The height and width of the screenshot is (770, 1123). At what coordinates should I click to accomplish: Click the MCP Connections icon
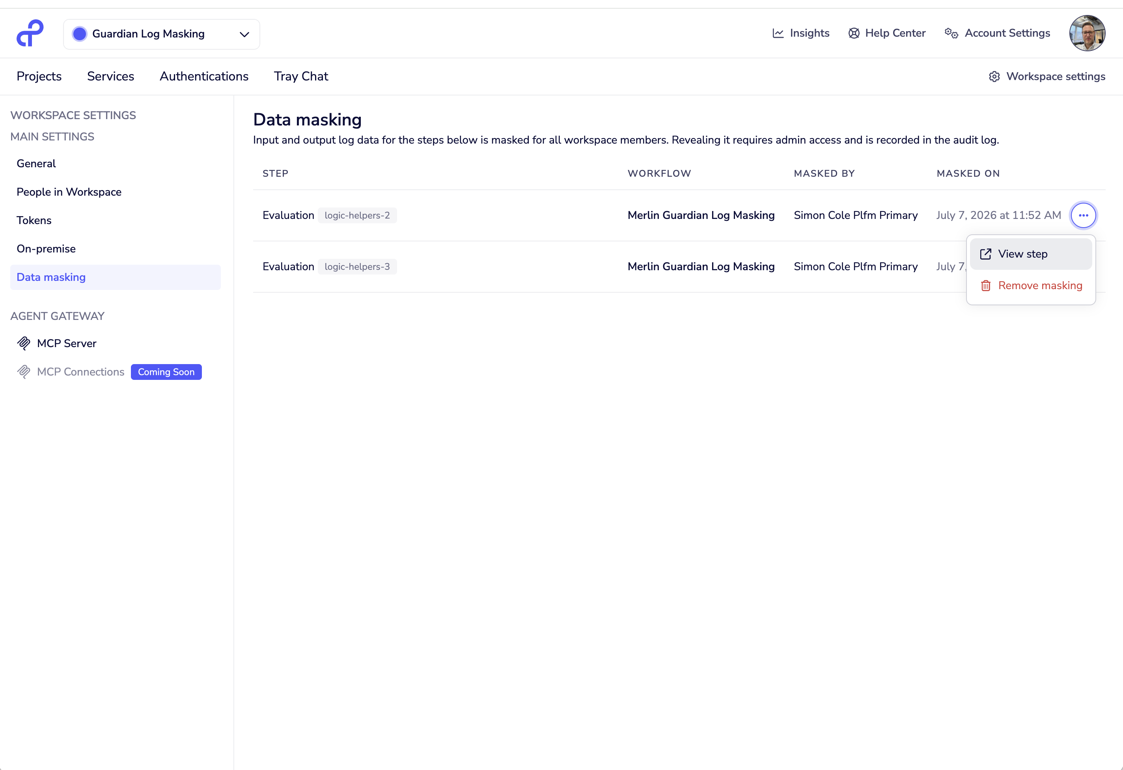(x=24, y=372)
